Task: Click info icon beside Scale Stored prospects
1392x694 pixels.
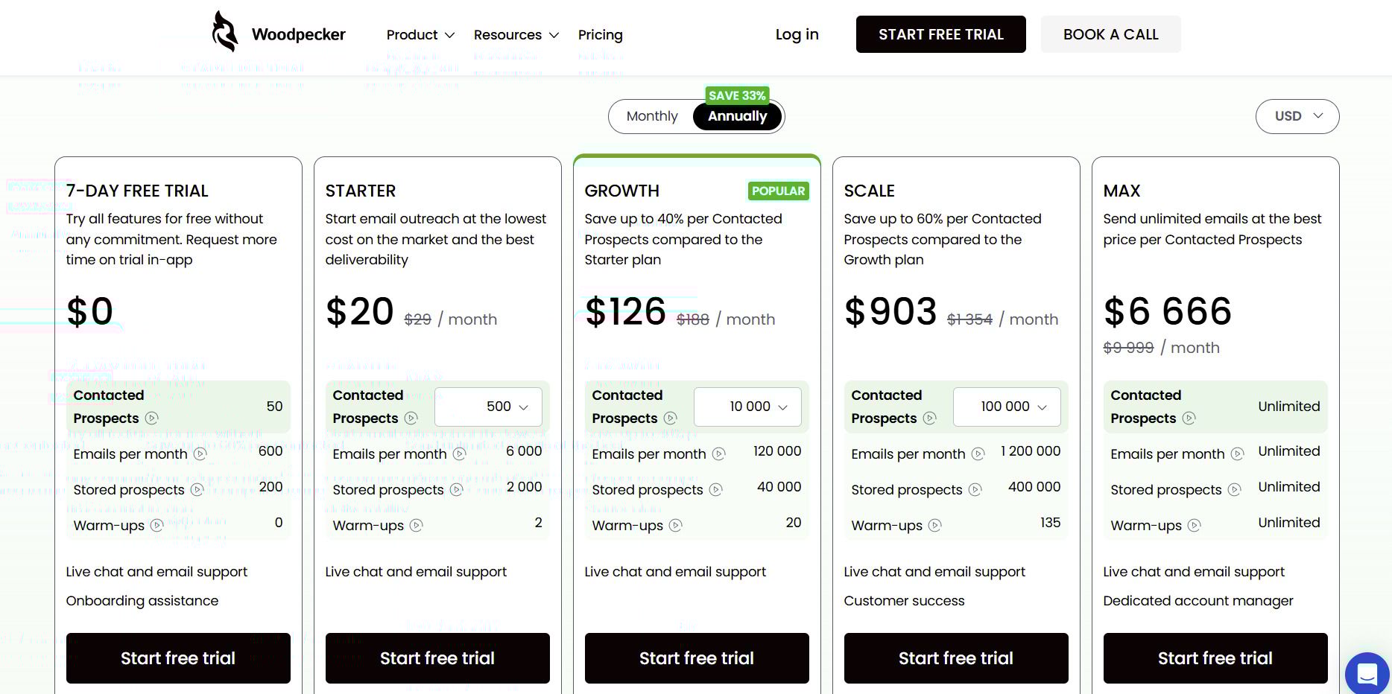Action: 975,490
